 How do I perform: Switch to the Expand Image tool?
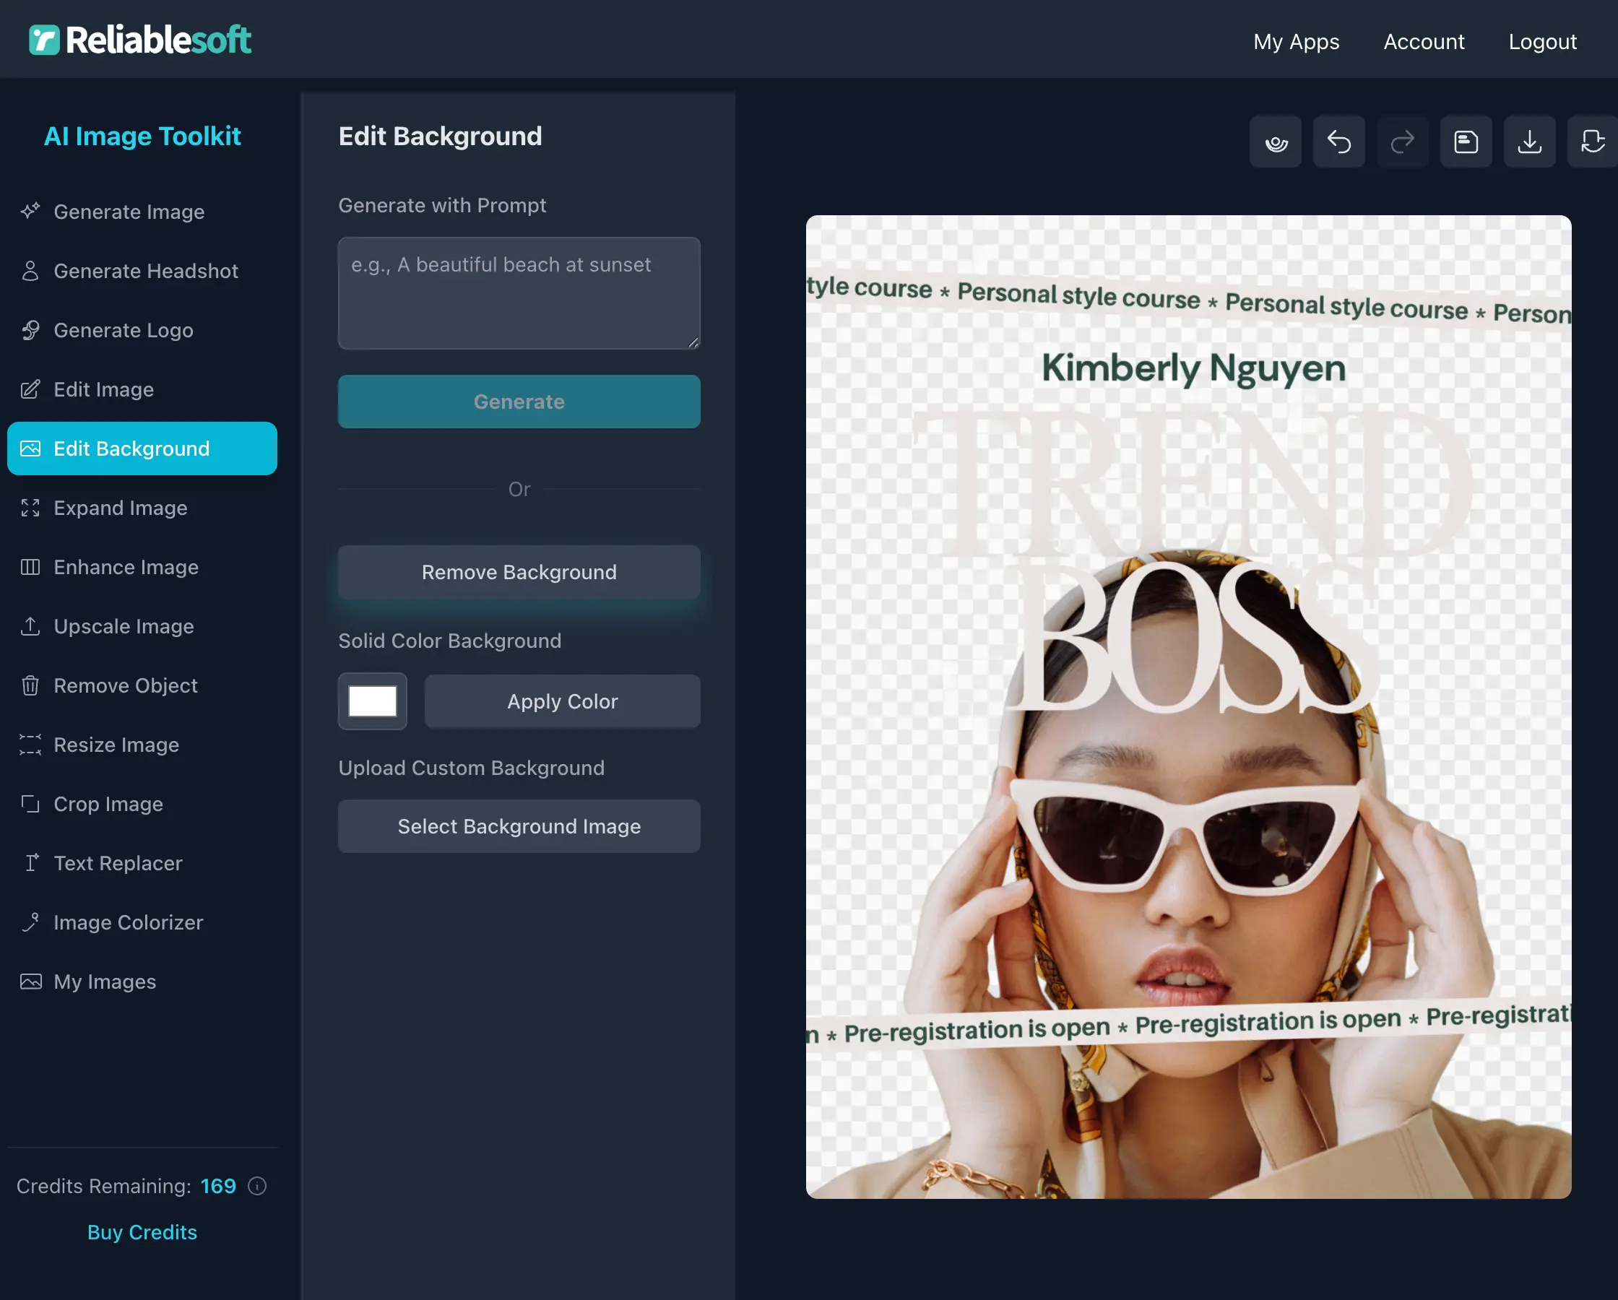tap(120, 508)
